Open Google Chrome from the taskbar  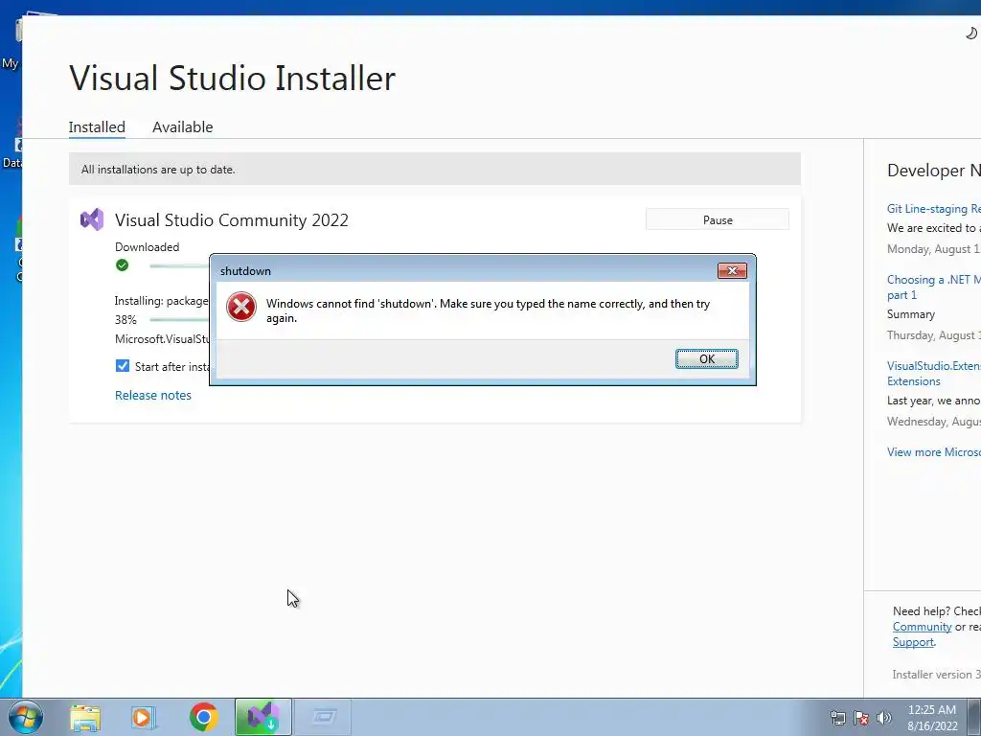point(203,717)
